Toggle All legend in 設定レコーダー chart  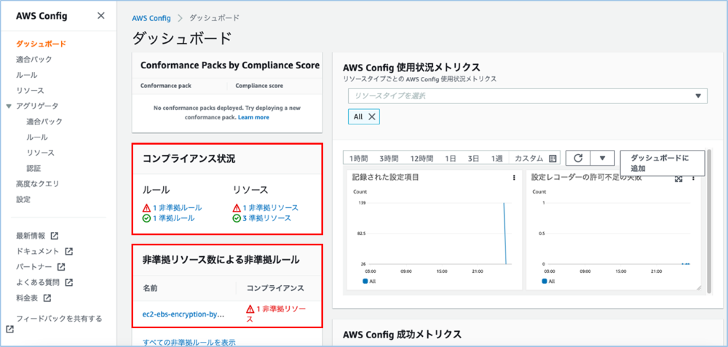(x=548, y=281)
